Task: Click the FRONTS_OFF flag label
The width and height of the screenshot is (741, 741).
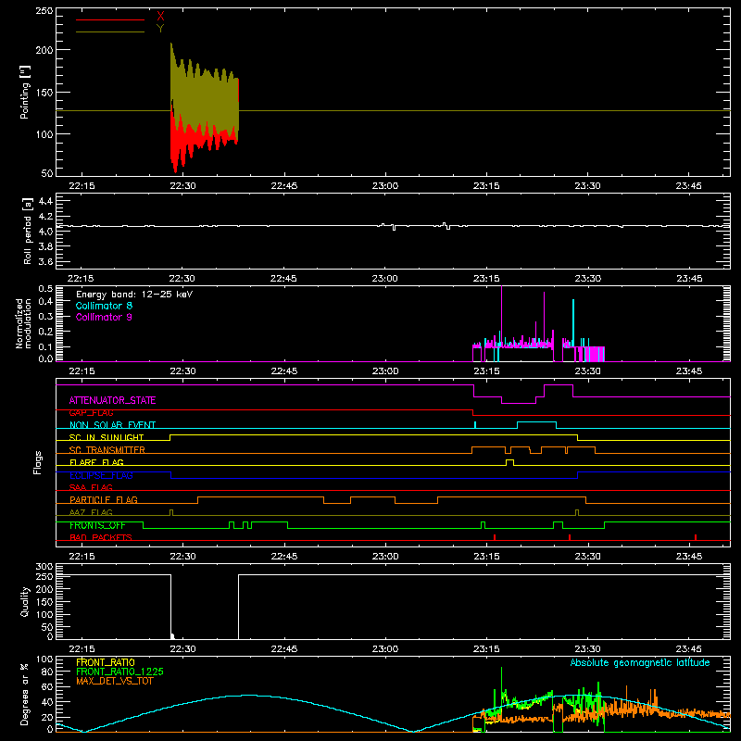Action: (x=97, y=525)
